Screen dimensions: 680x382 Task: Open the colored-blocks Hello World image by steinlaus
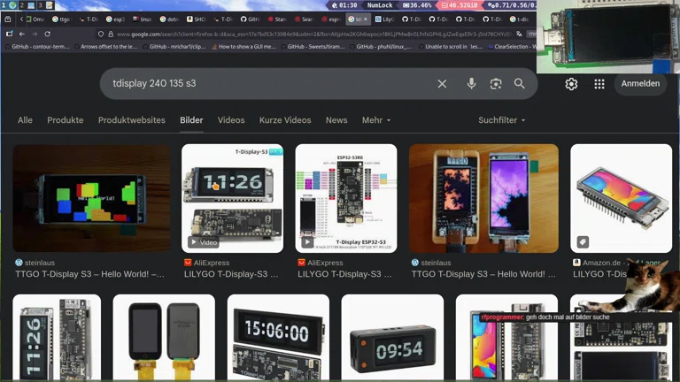point(91,198)
